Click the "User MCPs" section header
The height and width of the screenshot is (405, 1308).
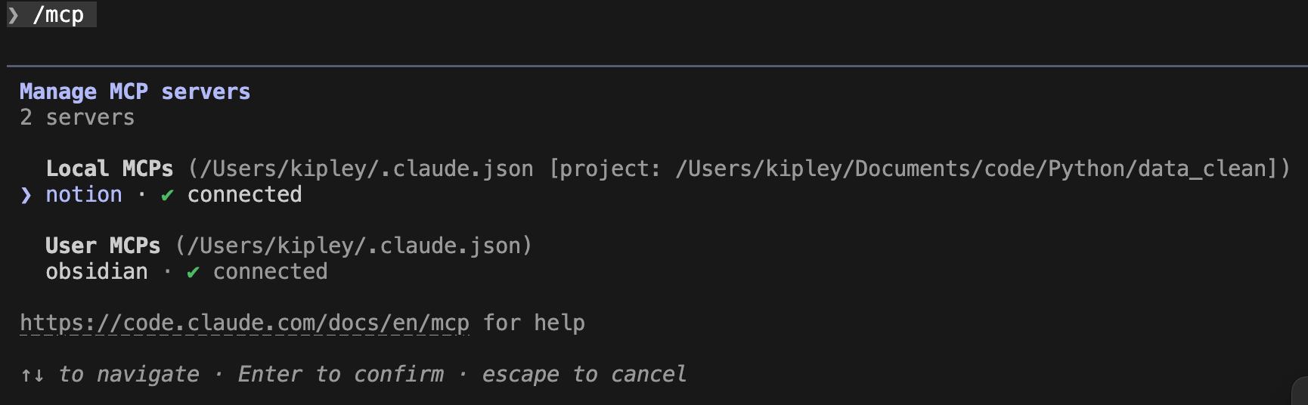(103, 246)
